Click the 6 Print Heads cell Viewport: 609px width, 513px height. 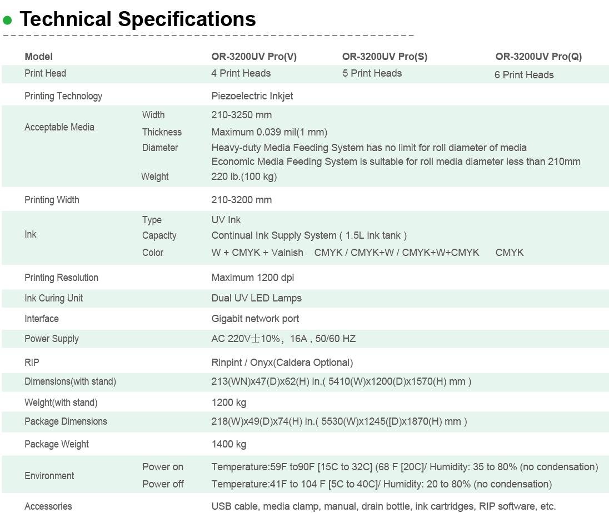coord(524,75)
